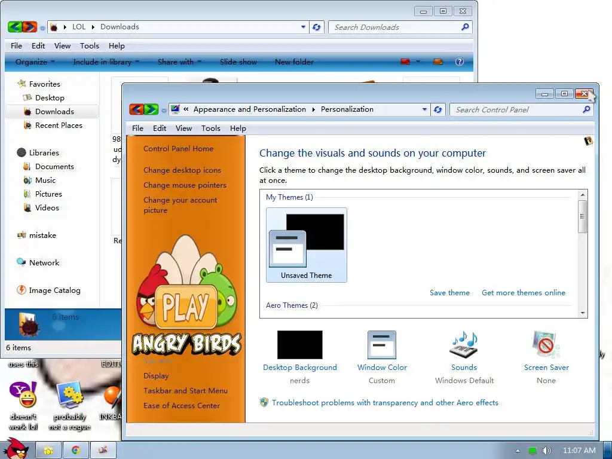This screenshot has width=612, height=459.
Task: Select Recent Places in navigation pane
Action: click(59, 125)
